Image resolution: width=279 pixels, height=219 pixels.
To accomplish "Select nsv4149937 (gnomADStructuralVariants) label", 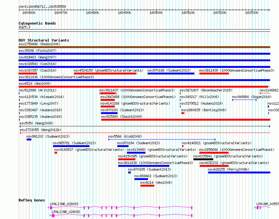I will 89,150.
